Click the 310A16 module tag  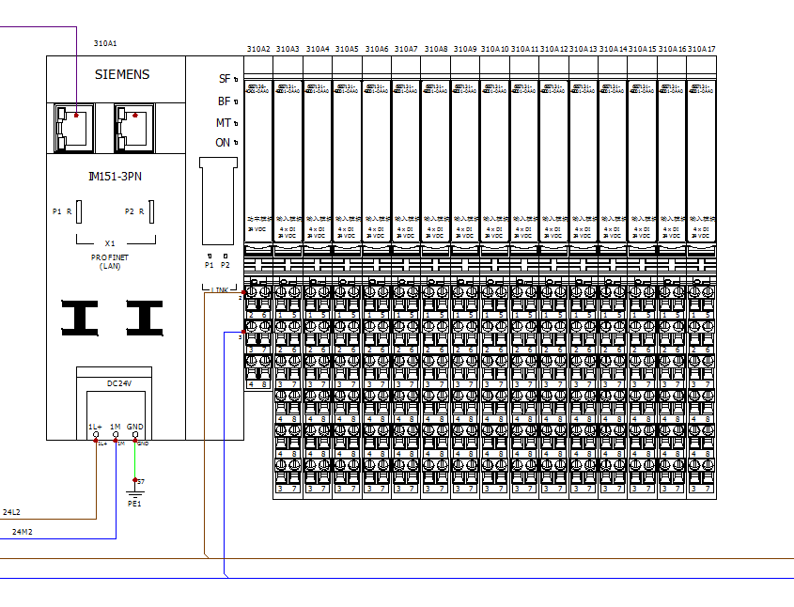pos(673,49)
